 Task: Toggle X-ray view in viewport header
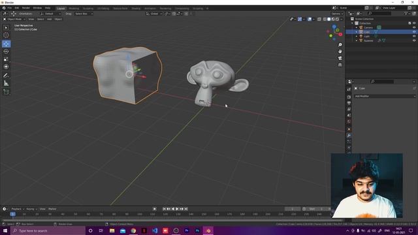[319, 19]
